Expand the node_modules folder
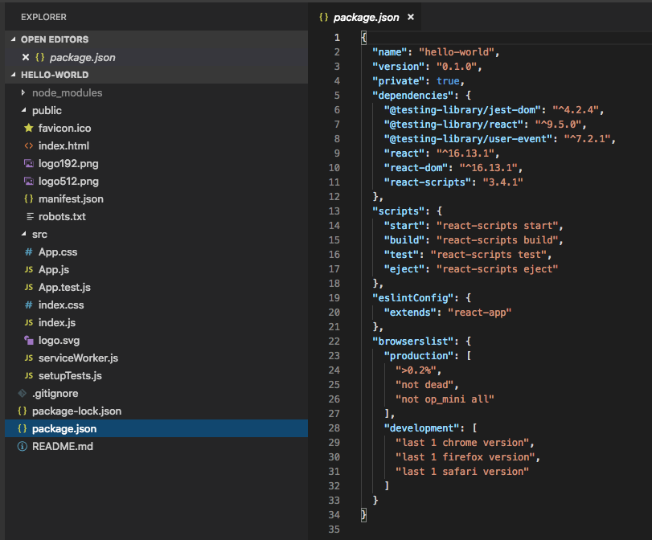 tap(23, 92)
